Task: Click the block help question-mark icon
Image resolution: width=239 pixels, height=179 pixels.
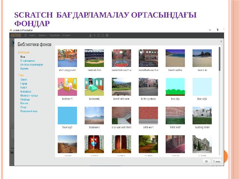Action: [107, 35]
